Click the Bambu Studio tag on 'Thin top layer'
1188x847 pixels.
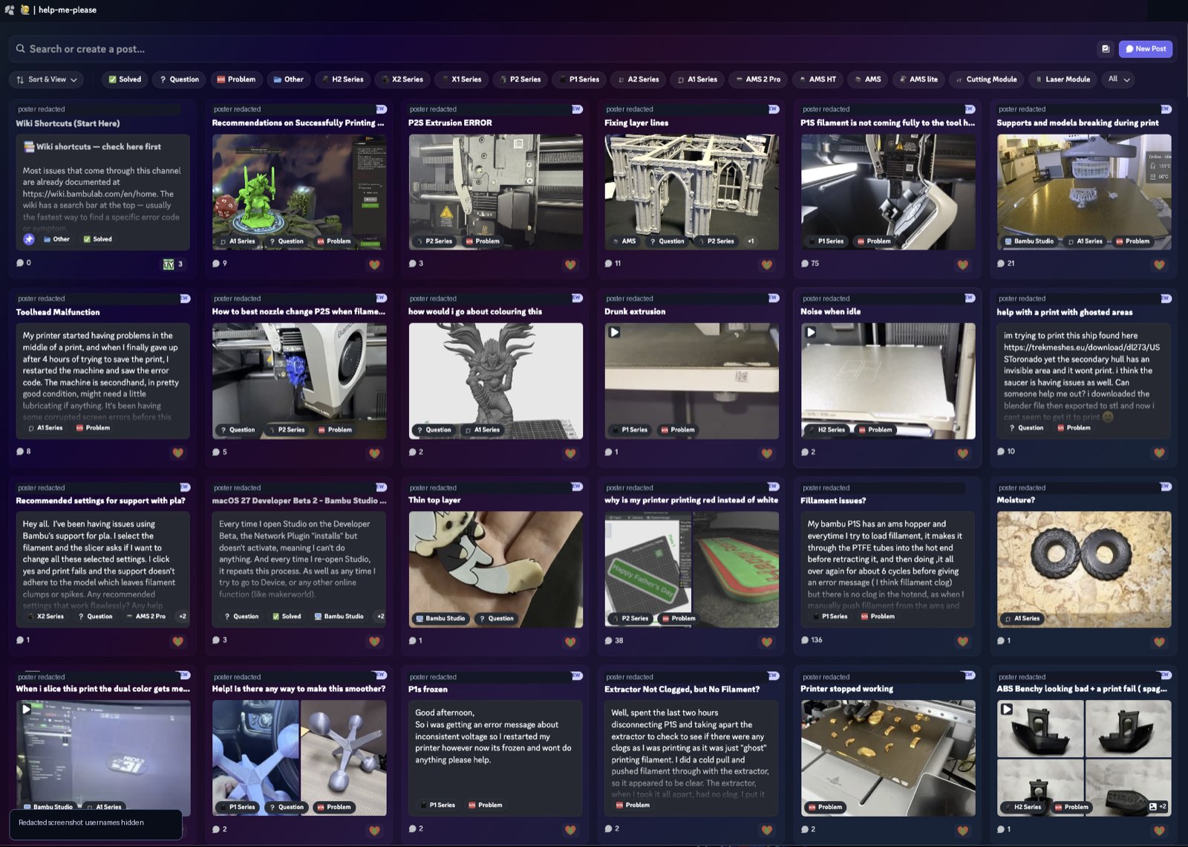pyautogui.click(x=440, y=618)
